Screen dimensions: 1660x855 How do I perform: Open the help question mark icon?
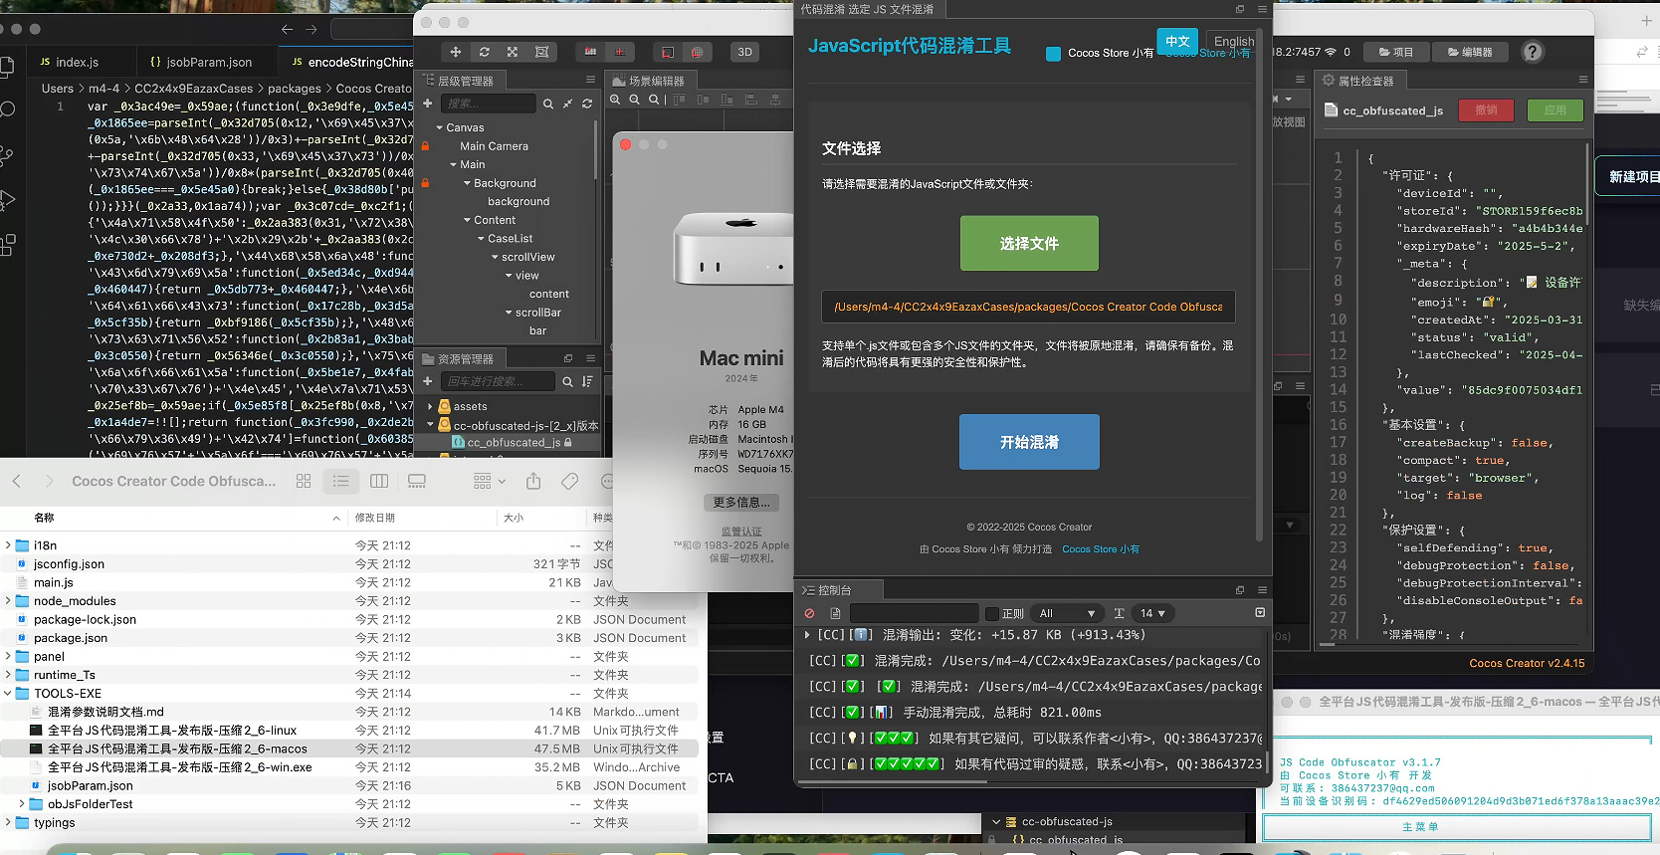[x=1533, y=52]
